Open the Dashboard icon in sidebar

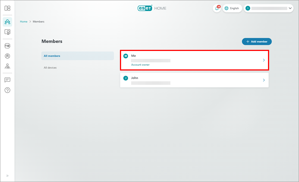click(7, 8)
